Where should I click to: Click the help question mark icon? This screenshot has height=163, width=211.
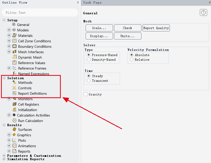click(x=204, y=12)
